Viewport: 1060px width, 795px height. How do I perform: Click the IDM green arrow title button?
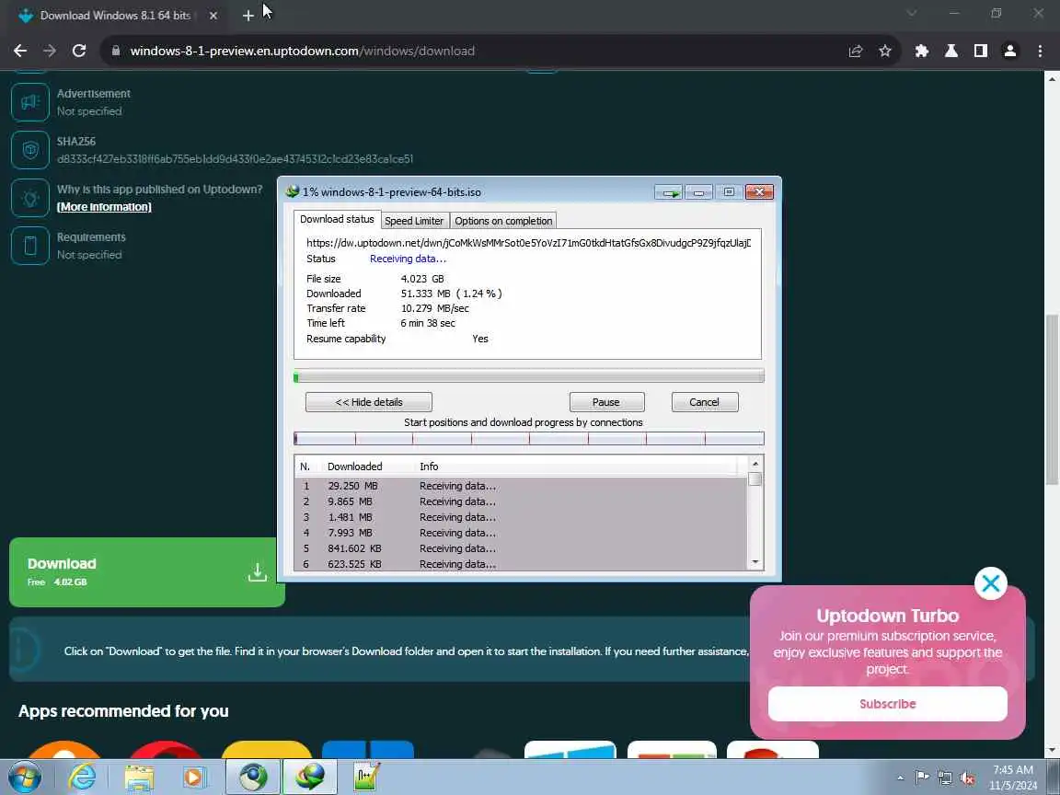[669, 192]
